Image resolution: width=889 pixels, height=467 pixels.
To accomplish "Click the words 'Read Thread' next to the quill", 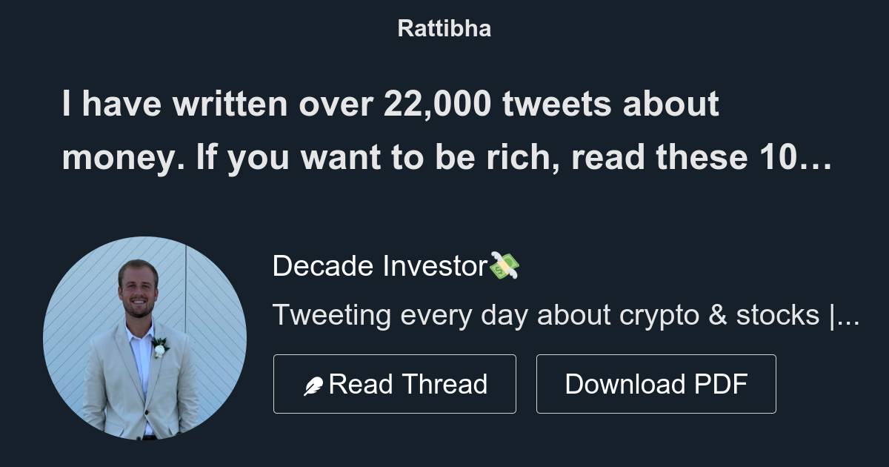I will click(x=410, y=383).
